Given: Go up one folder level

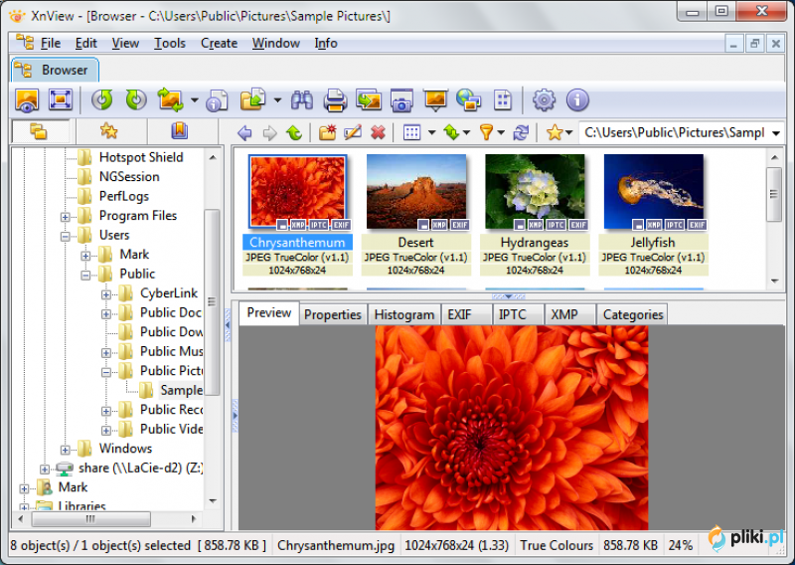Looking at the screenshot, I should click(294, 133).
